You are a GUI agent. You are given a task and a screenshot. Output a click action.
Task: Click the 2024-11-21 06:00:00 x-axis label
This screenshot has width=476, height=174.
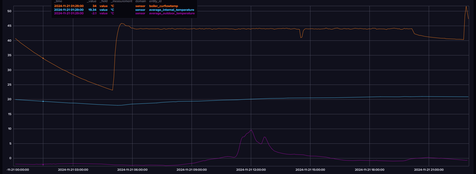tap(132, 170)
